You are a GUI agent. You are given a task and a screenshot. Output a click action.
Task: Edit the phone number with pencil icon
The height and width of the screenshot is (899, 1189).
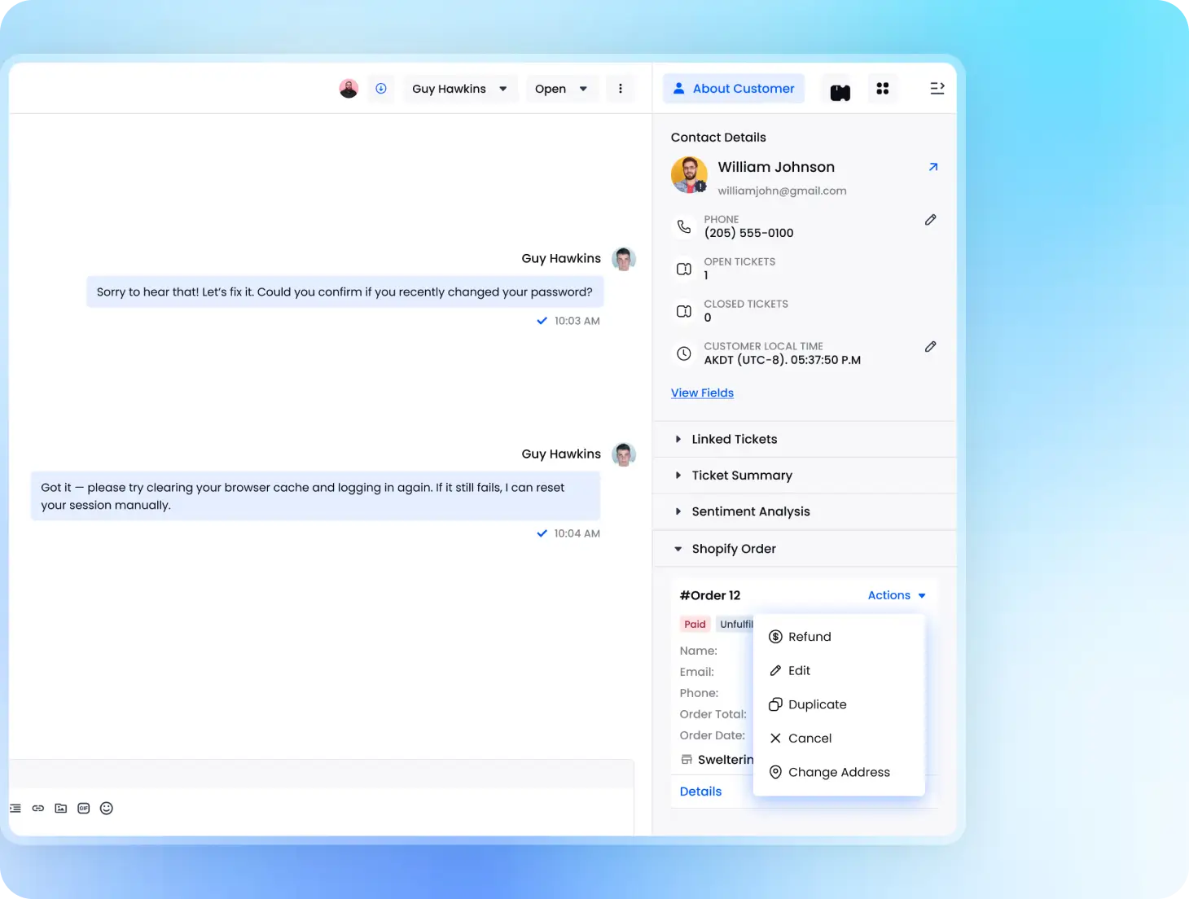[931, 220]
